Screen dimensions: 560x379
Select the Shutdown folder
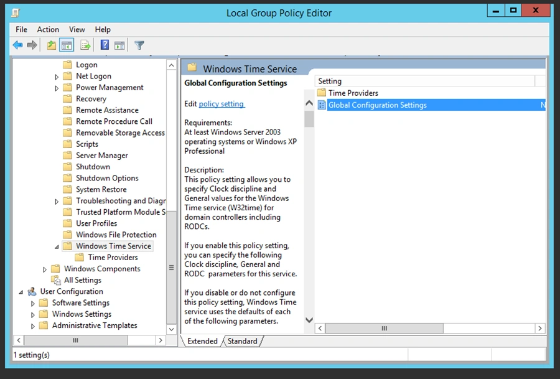click(x=93, y=167)
